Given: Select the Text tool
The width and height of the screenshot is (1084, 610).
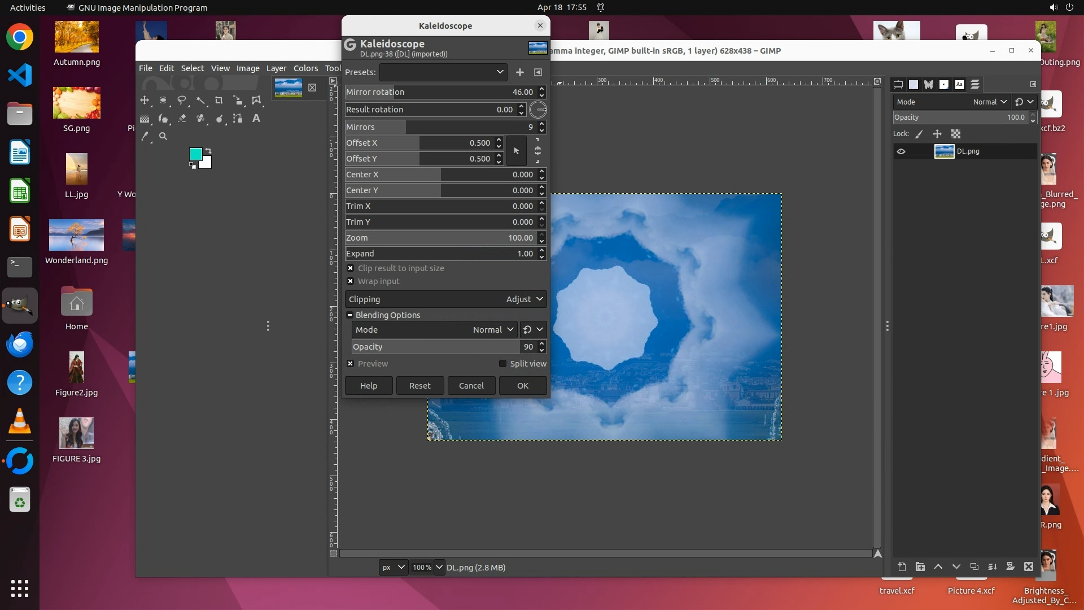Looking at the screenshot, I should tap(256, 119).
